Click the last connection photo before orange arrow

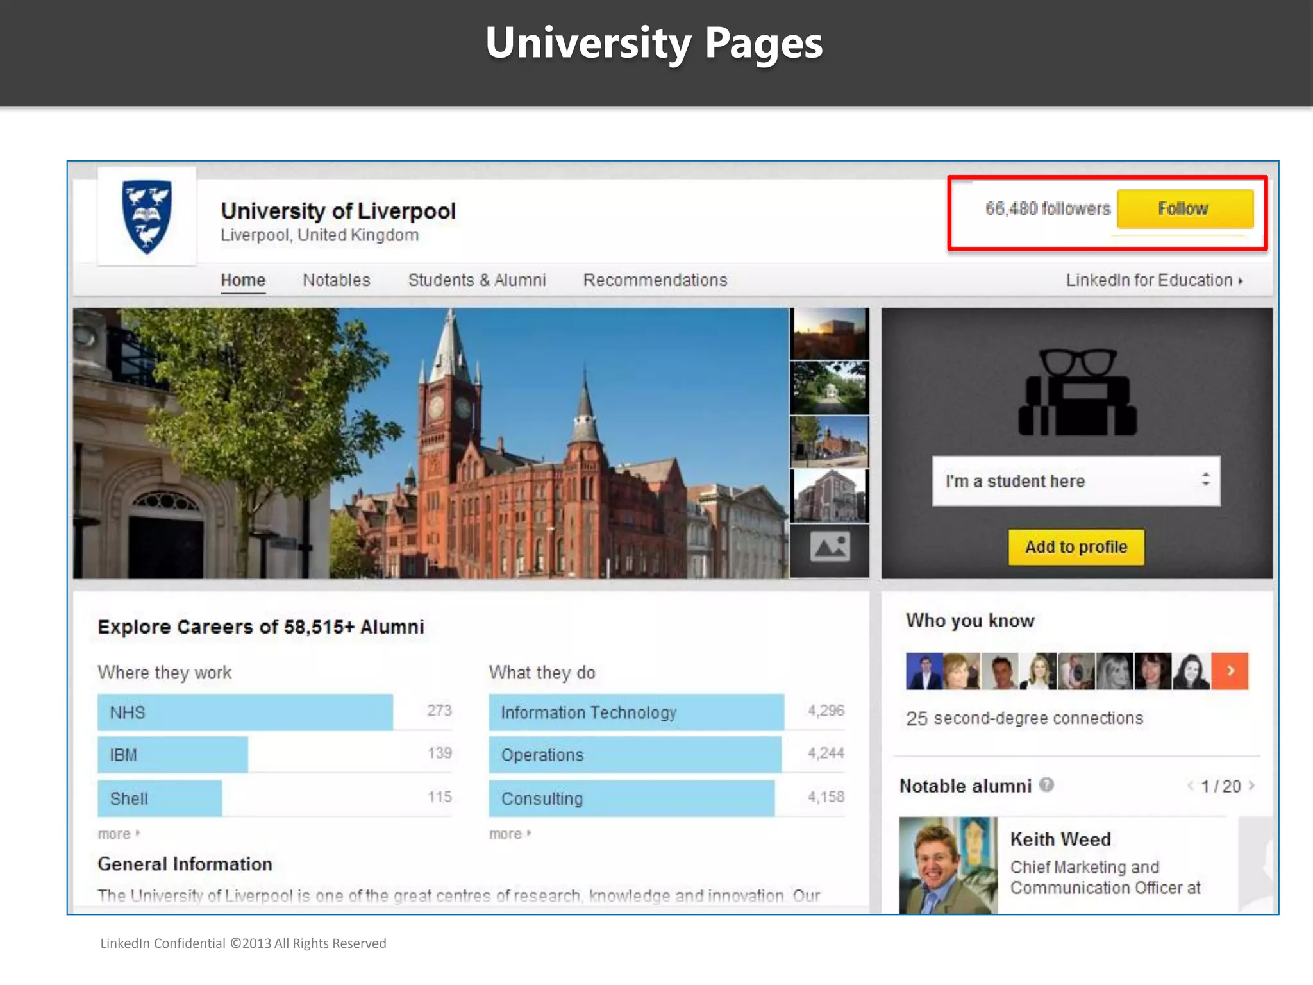[x=1191, y=671]
